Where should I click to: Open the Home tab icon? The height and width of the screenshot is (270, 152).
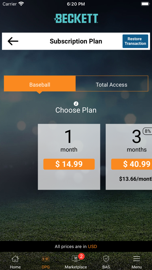(15, 259)
